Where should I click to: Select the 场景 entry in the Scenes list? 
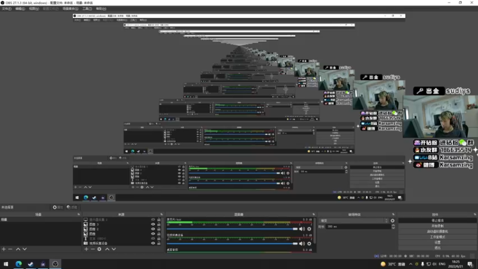(x=41, y=219)
